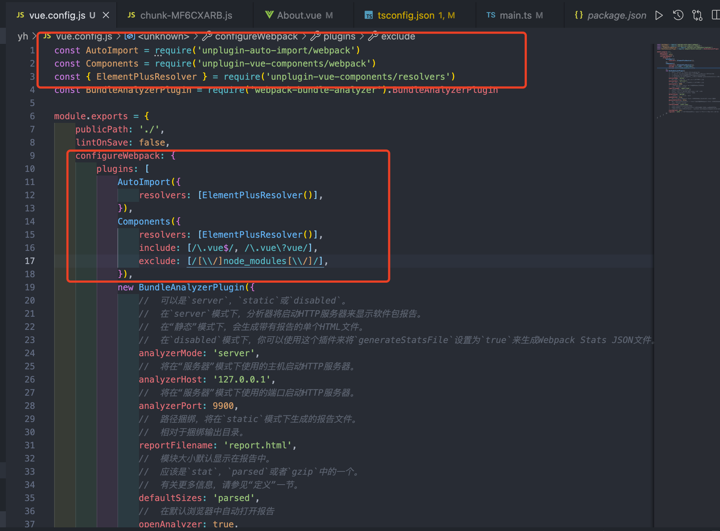Click the Vue logo on the About.vue tab

[269, 15]
